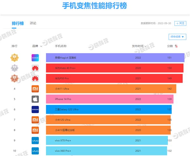
Task: Click the rank number 6
Action: pyautogui.click(x=15, y=110)
